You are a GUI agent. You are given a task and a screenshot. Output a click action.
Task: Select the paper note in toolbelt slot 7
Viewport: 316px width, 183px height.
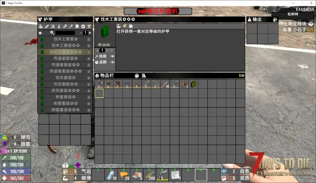pyautogui.click(x=175, y=175)
